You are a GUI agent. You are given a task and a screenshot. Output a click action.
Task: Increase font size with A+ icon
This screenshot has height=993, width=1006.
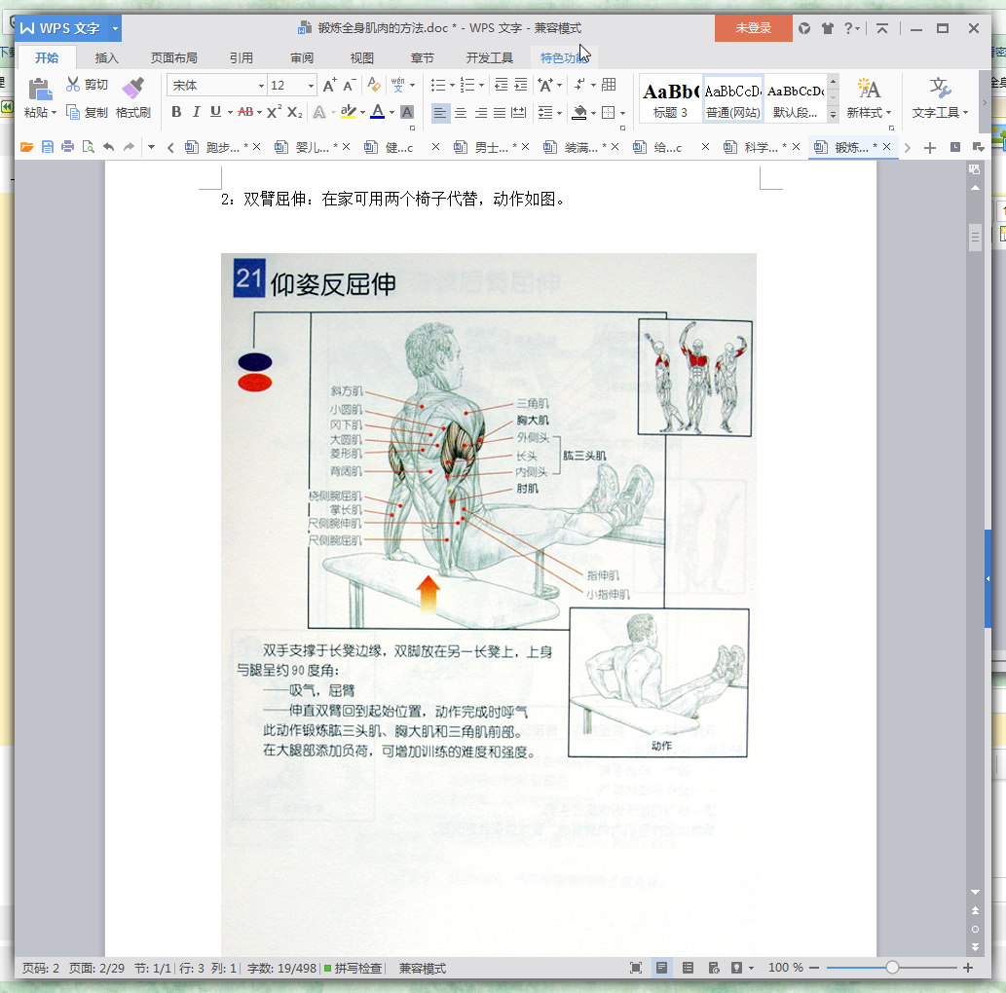(x=329, y=86)
